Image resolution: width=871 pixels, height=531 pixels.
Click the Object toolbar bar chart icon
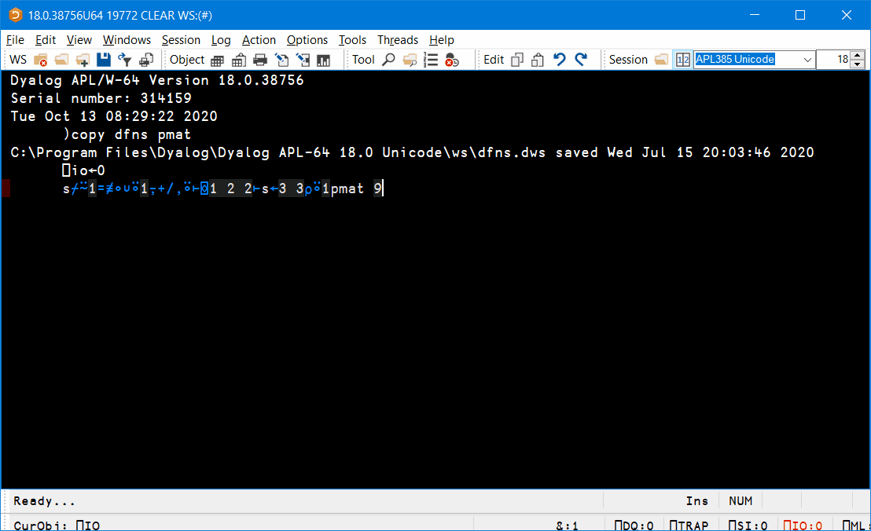pos(323,60)
